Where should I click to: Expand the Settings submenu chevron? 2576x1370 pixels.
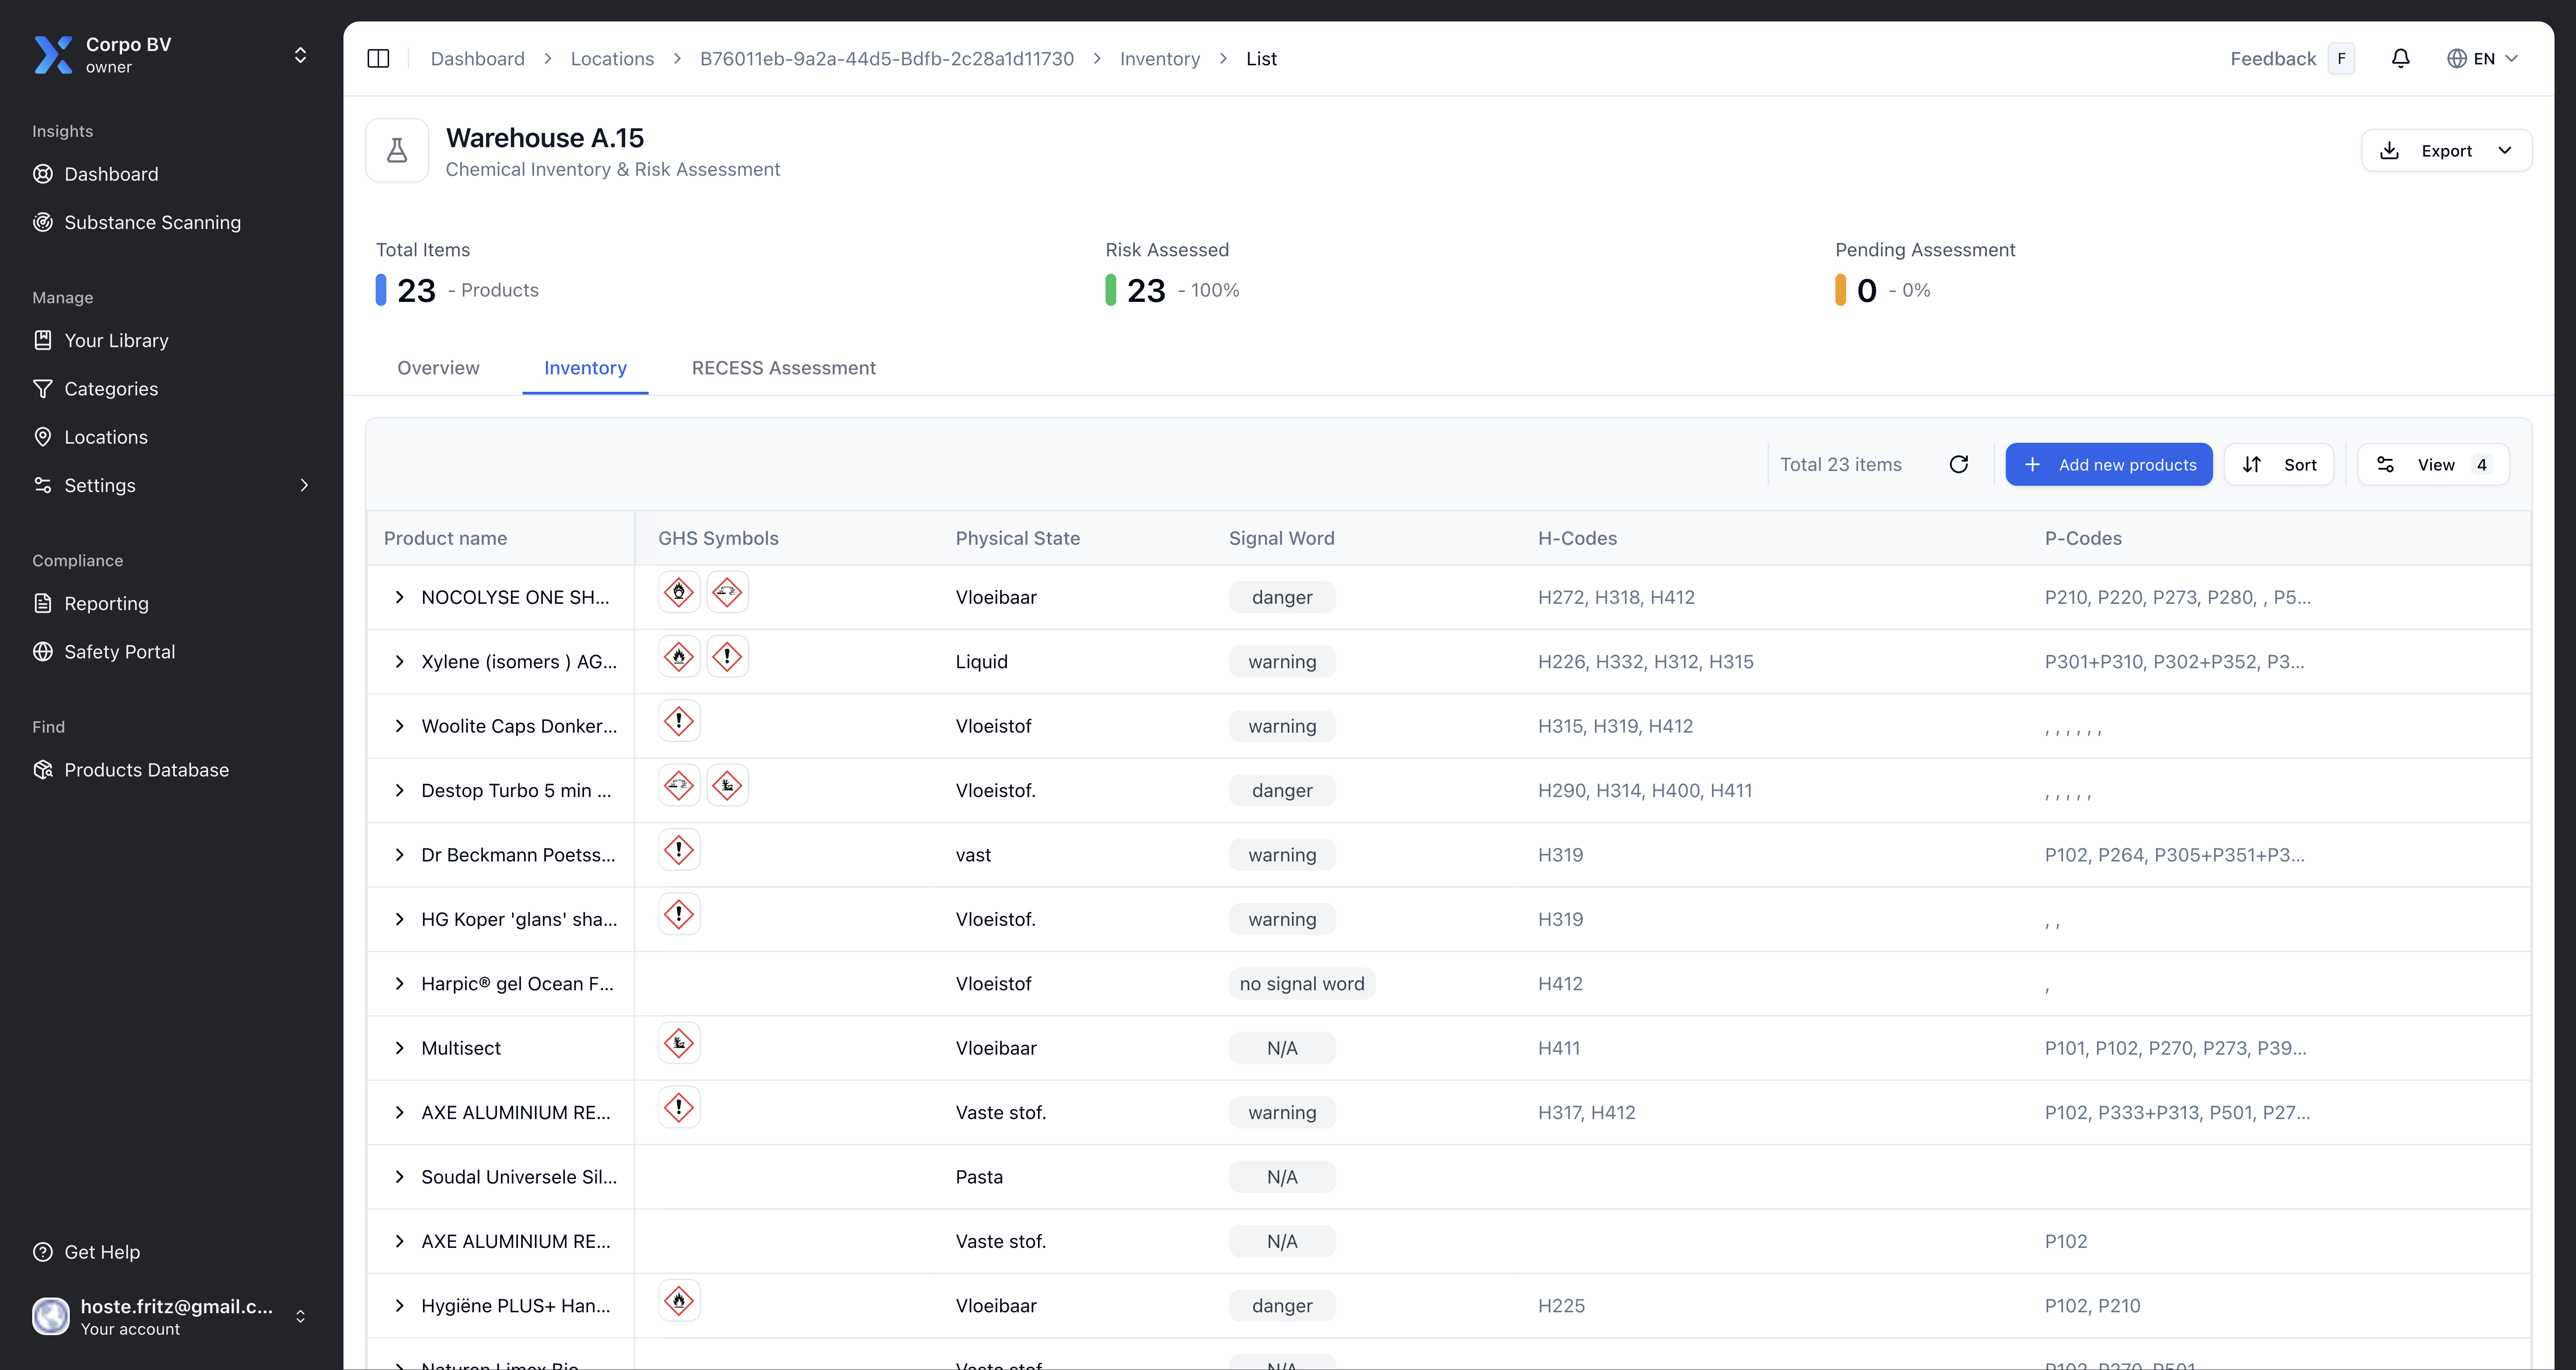[x=304, y=485]
